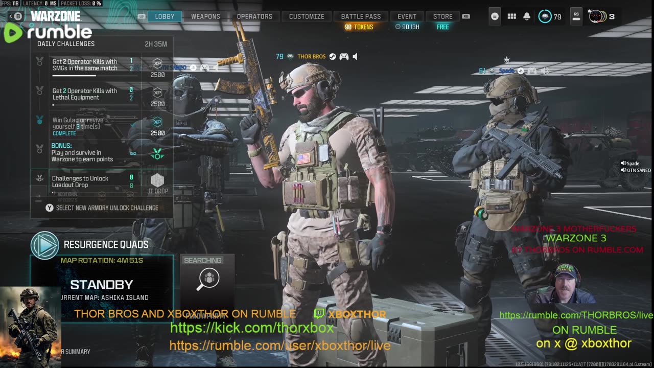This screenshot has height=368, width=654.
Task: Open the player level 79 rank badge
Action: coord(545,16)
